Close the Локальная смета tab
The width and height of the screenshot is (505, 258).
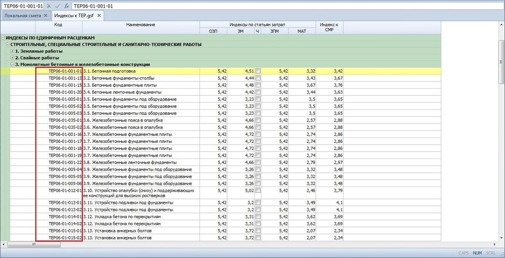(x=46, y=16)
